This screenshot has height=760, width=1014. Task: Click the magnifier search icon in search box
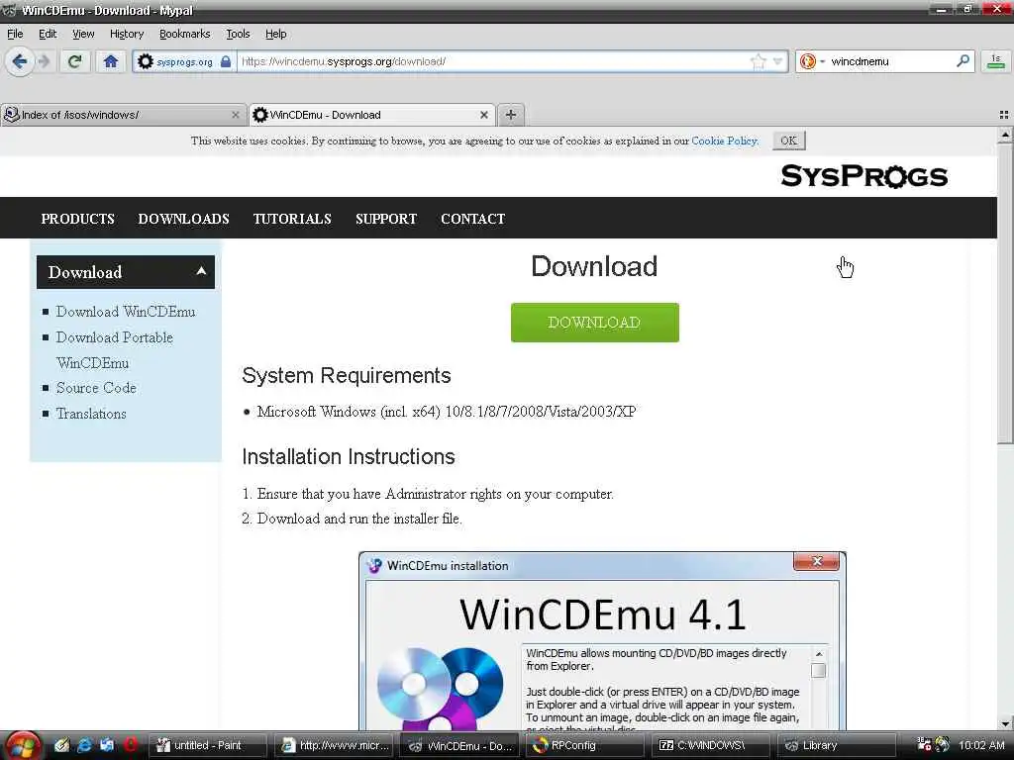pyautogui.click(x=963, y=60)
